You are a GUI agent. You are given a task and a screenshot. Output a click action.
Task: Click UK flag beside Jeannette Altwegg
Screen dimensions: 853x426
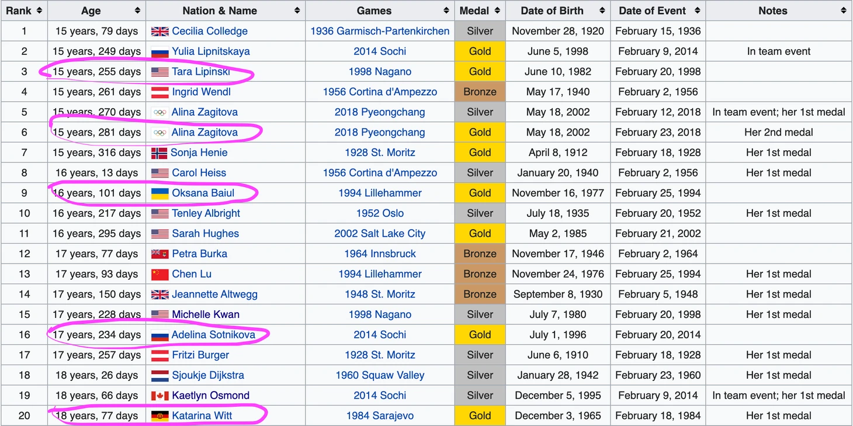(159, 295)
